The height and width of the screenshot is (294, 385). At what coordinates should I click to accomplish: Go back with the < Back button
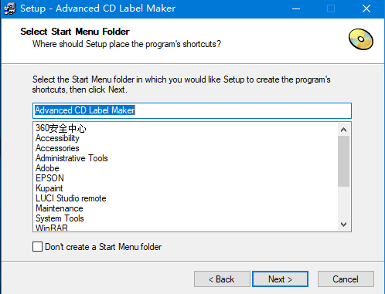(x=222, y=279)
